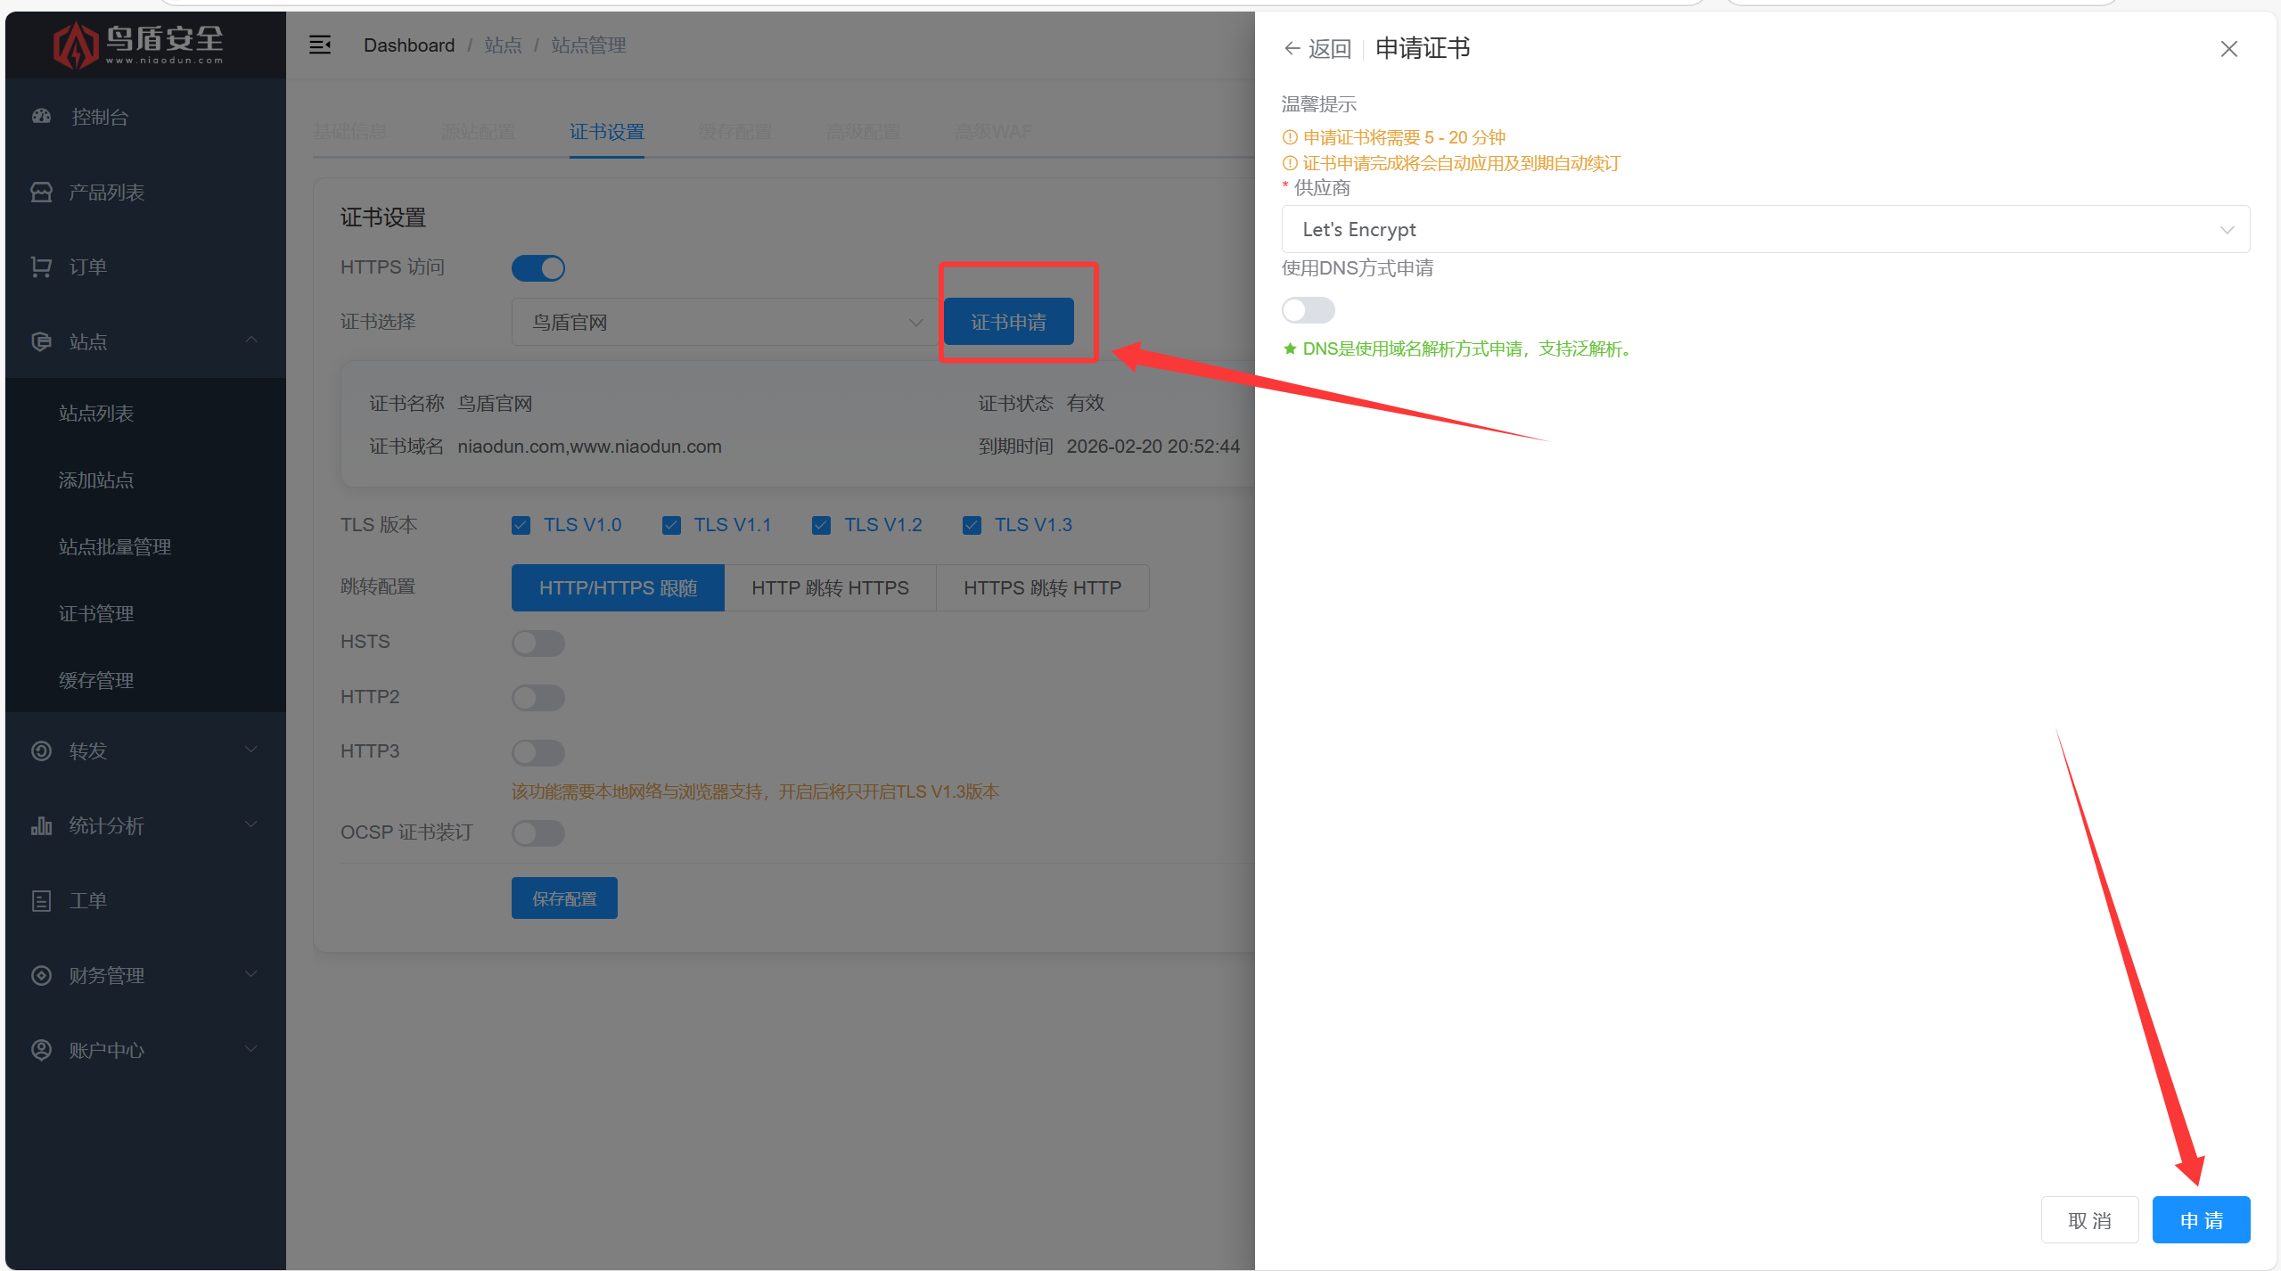2281x1271 pixels.
Task: Click the 申请证书将需要 5 - 20 分钟 notice
Action: click(1404, 137)
